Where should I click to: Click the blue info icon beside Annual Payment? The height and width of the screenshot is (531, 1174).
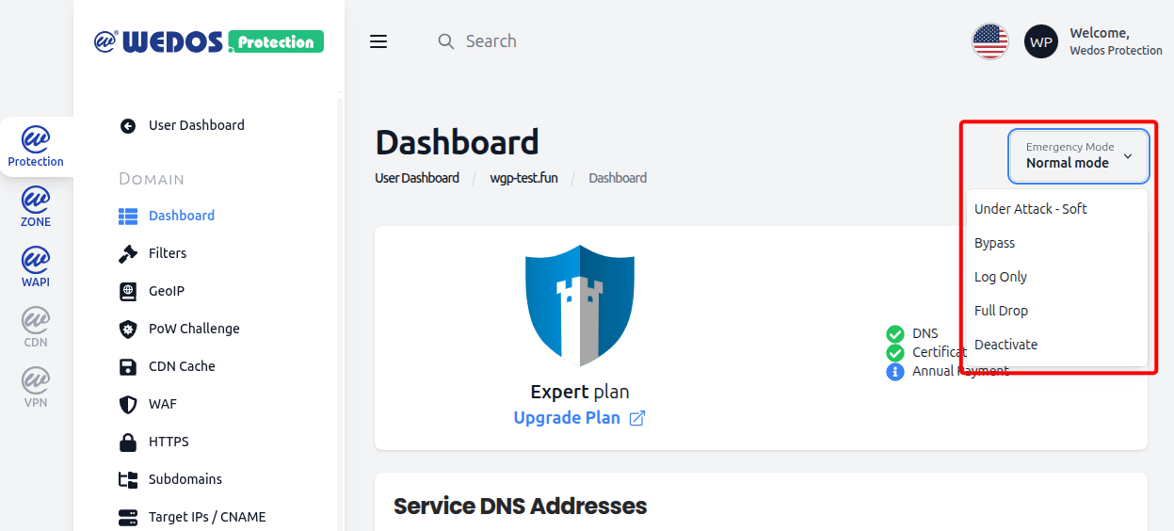tap(895, 371)
